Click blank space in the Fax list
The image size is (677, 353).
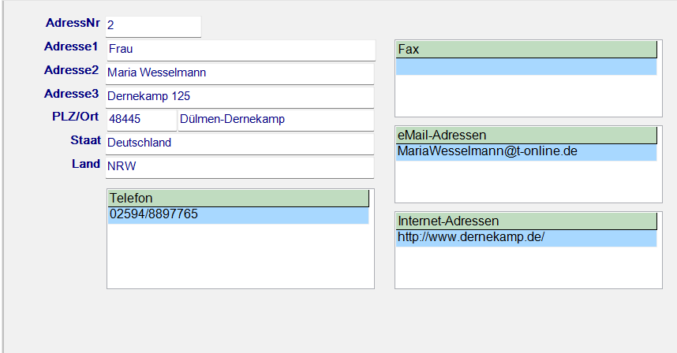pyautogui.click(x=526, y=96)
